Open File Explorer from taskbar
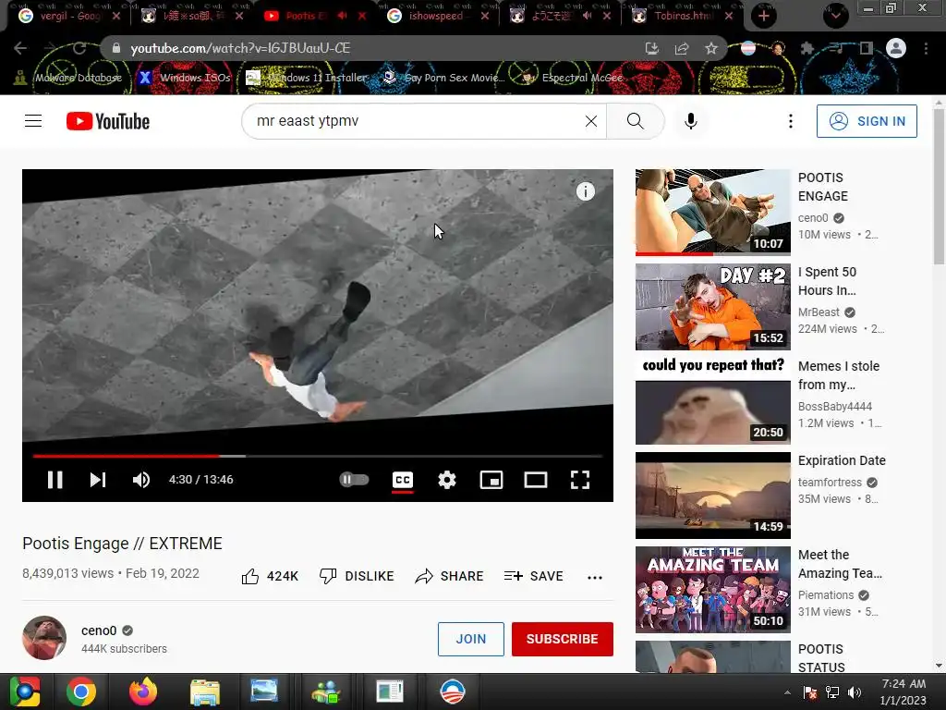Viewport: 946px width, 710px height. tap(204, 692)
